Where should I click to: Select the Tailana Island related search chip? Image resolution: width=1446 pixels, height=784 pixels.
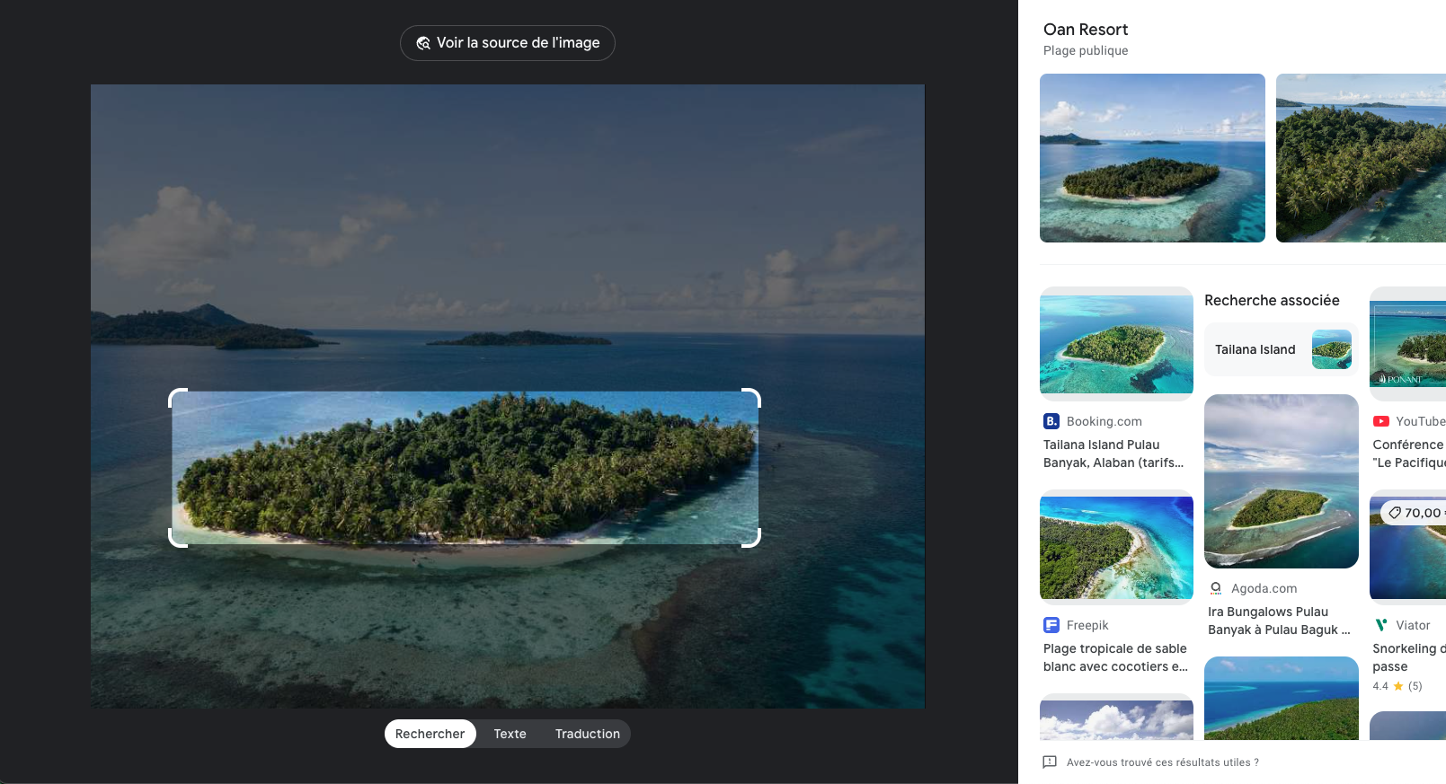pyautogui.click(x=1281, y=349)
